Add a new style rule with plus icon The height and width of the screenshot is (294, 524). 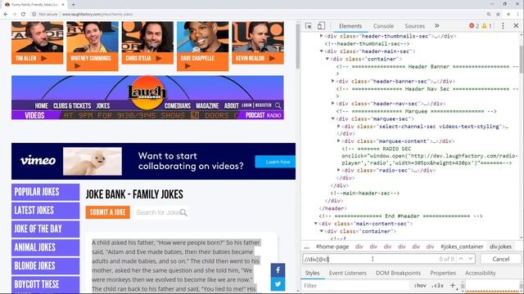452,285
